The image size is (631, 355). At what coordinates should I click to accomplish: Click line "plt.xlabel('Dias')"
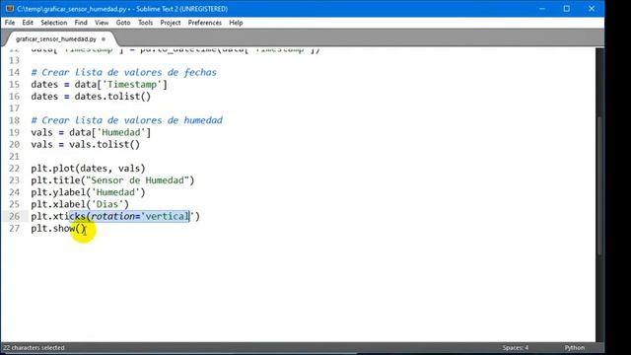tap(80, 204)
